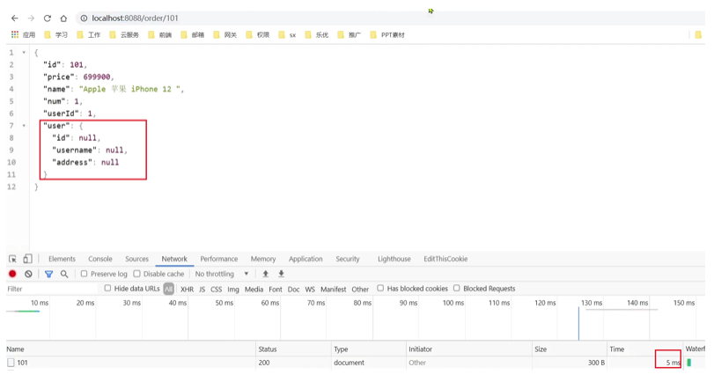Viewport: 714px width, 382px height.
Task: Filter requests by Media
Action: (x=254, y=289)
